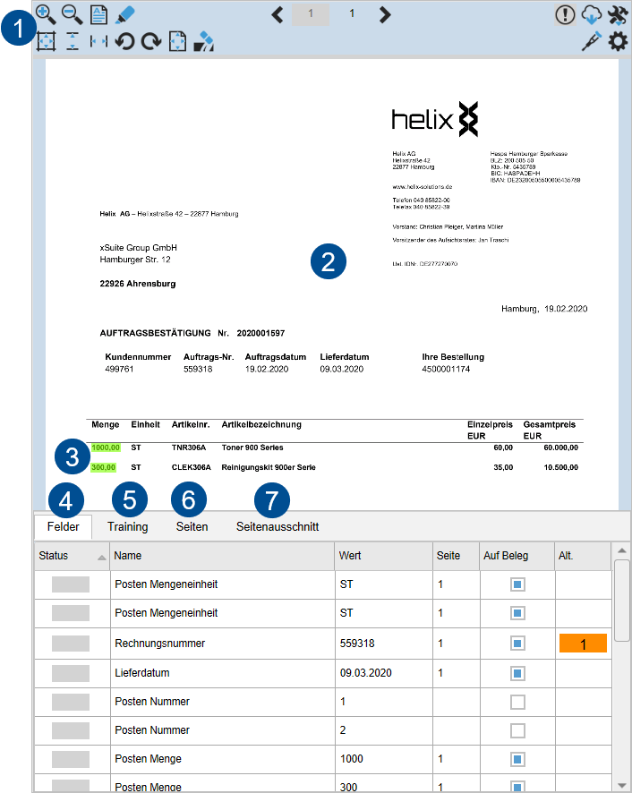Click the cloud download icon

pyautogui.click(x=592, y=14)
